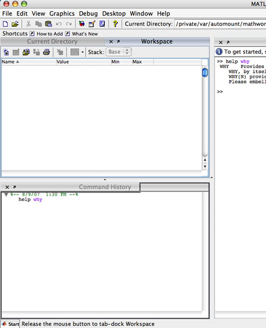Open the Profiler toolbar icon

click(x=102, y=24)
